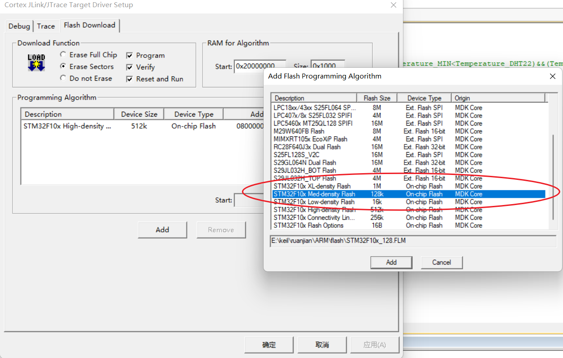Click the LOAD flash download icon
Screen dimensions: 563x358
(36, 63)
